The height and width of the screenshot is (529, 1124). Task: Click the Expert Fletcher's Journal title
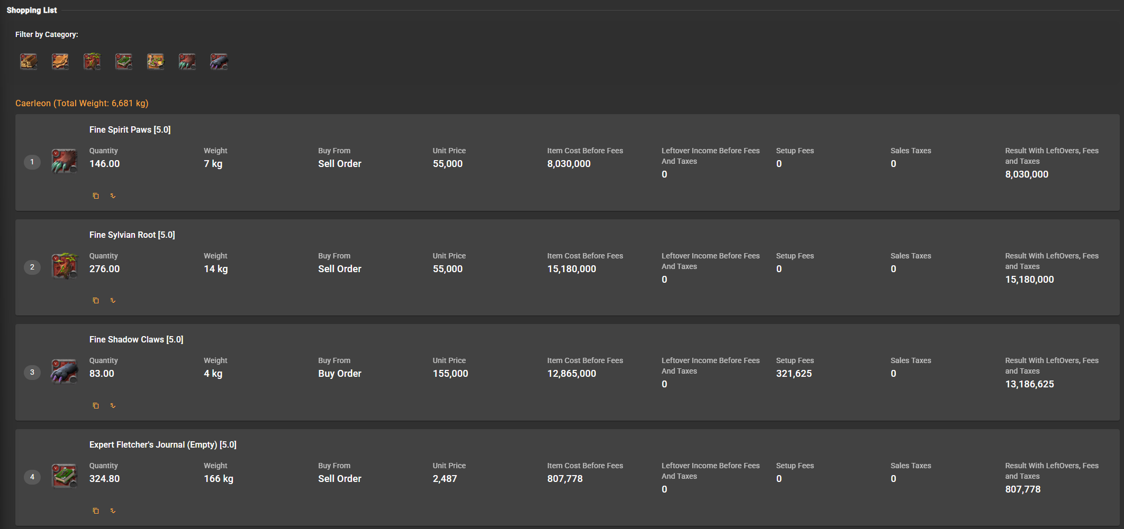(x=162, y=445)
